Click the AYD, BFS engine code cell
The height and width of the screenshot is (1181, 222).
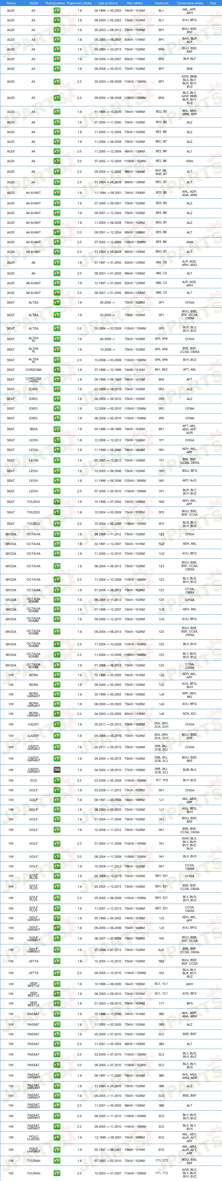(190, 993)
